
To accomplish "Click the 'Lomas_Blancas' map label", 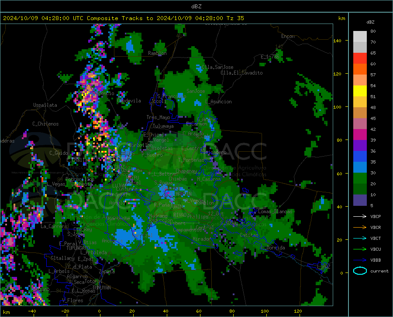I will point(275,211).
